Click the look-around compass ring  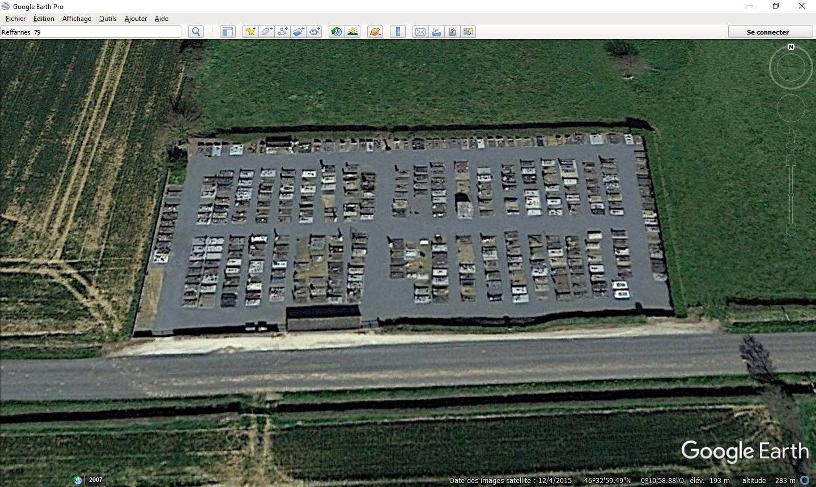(791, 68)
